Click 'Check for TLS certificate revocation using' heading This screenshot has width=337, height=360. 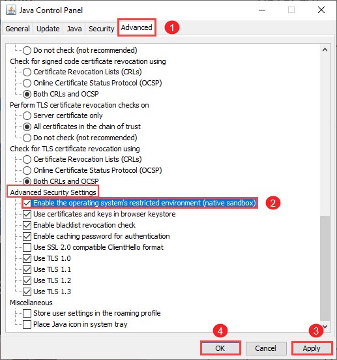pyautogui.click(x=75, y=149)
